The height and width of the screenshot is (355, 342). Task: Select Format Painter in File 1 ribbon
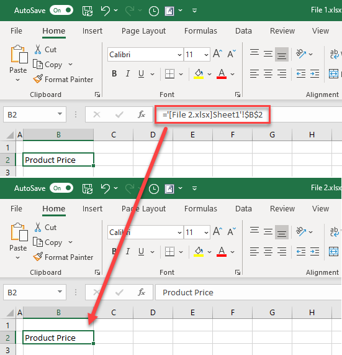[x=63, y=80]
